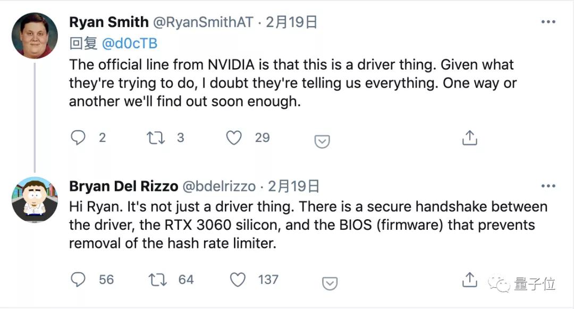Share Ryan Smith's tweet
574x309 pixels.
pos(469,138)
